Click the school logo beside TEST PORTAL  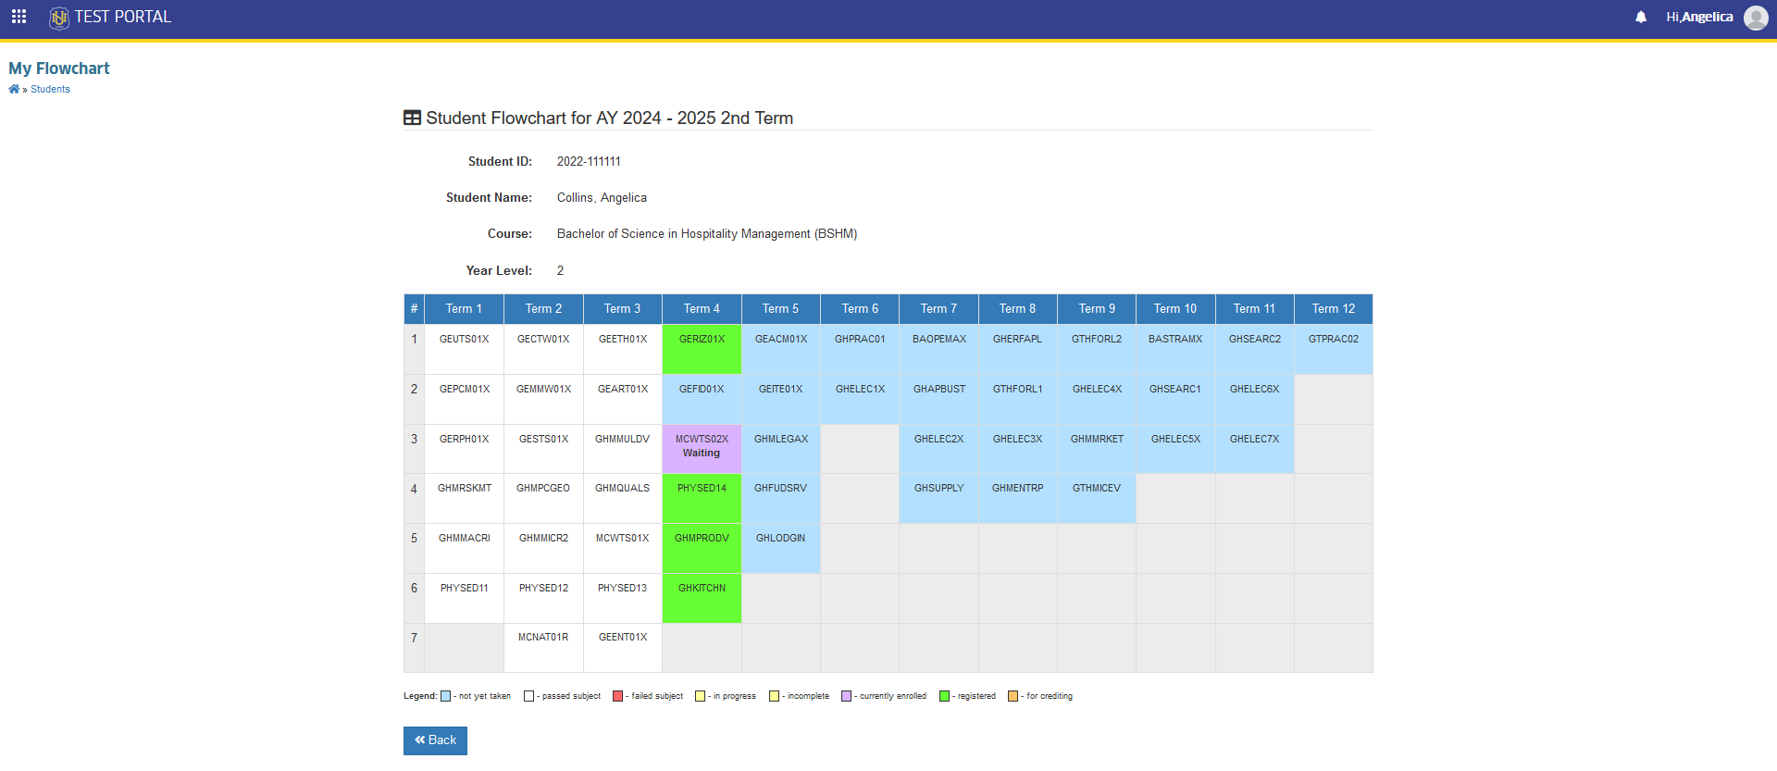59,18
